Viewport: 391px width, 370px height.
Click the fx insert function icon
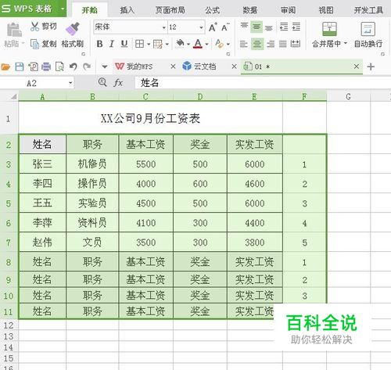pyautogui.click(x=118, y=83)
